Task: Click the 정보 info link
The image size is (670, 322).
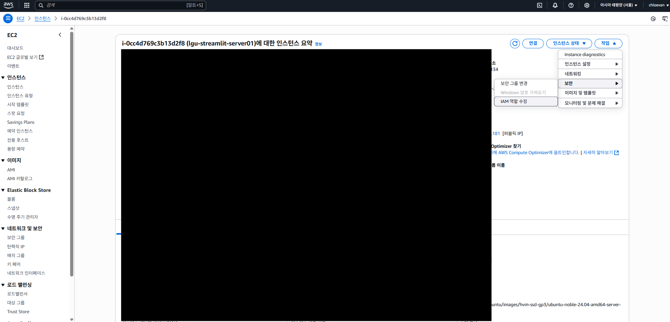Action: (x=318, y=44)
